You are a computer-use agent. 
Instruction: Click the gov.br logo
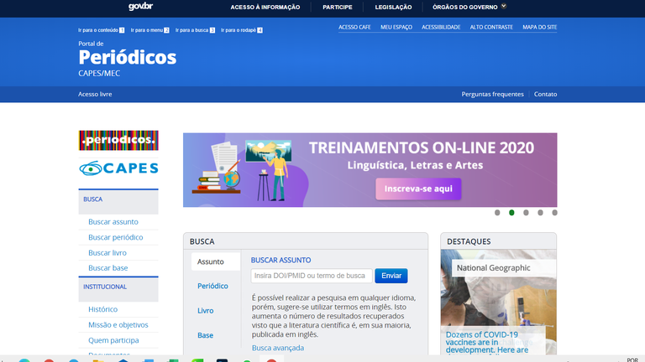pos(140,7)
